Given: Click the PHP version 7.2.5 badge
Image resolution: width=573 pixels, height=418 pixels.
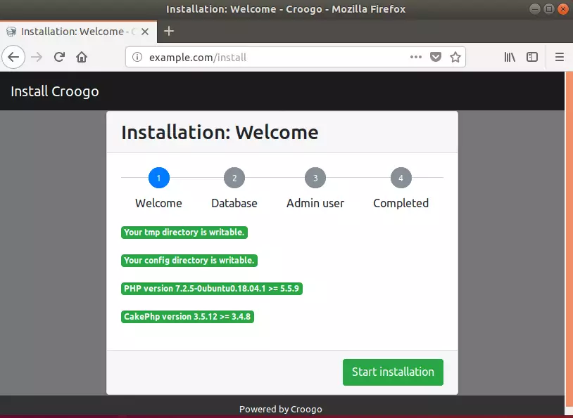Looking at the screenshot, I should tap(212, 289).
